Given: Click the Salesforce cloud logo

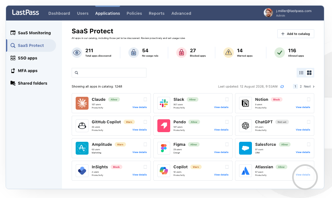Looking at the screenshot, I should 245,148.
